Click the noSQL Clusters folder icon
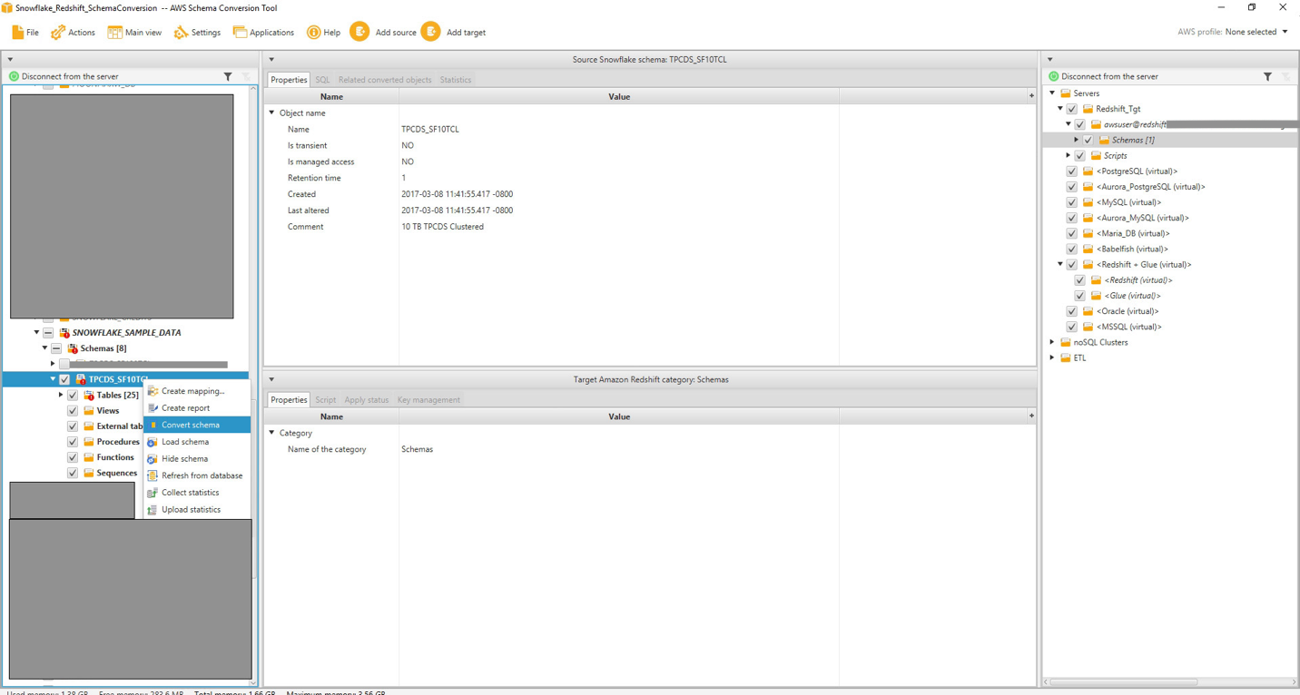 tap(1066, 342)
